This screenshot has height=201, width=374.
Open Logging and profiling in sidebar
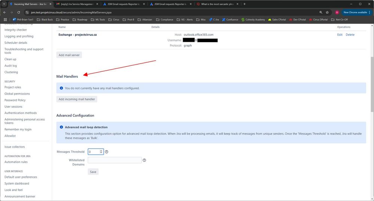pos(19,36)
